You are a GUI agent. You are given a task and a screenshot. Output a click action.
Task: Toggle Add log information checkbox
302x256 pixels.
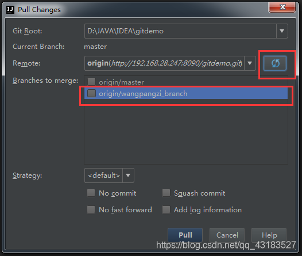[166, 210]
